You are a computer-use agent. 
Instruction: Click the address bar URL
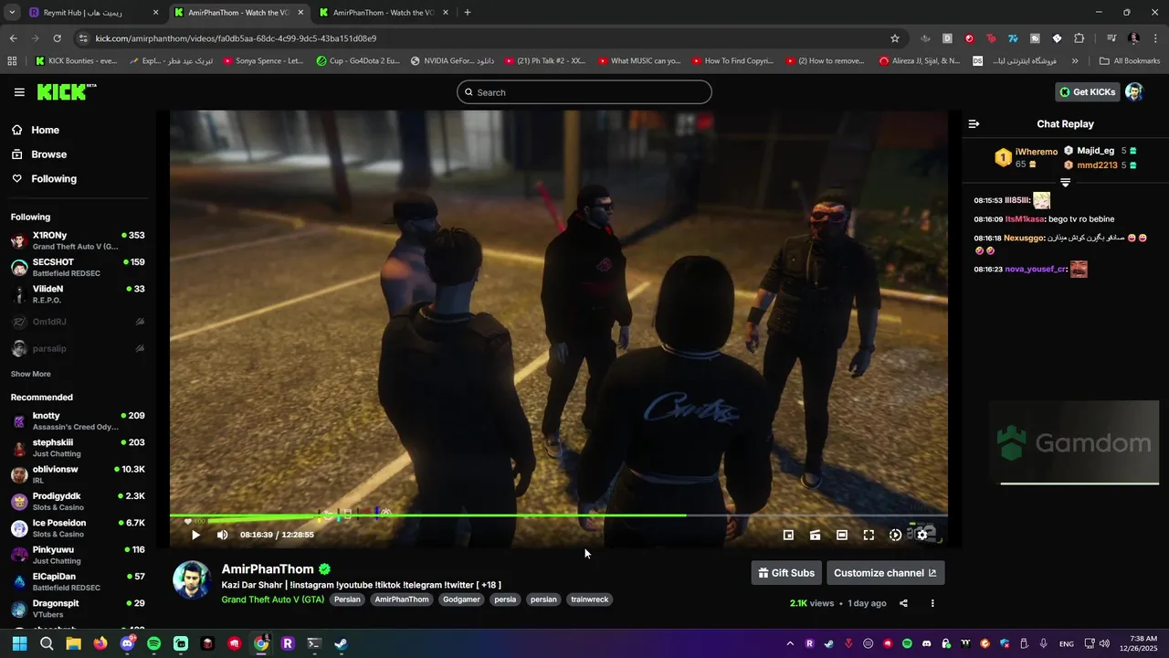236,38
